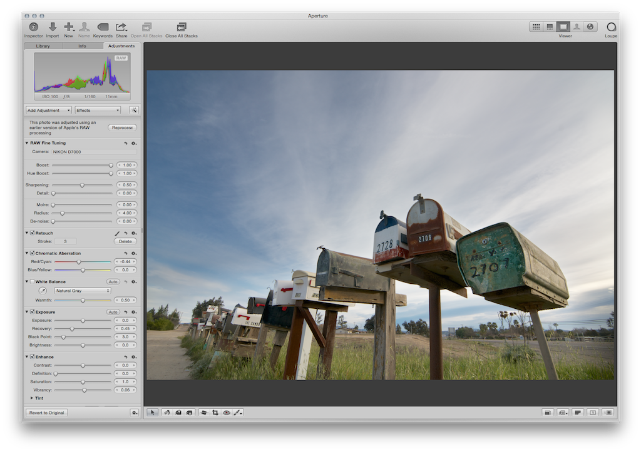Select the Viewer layout button

pyautogui.click(x=563, y=26)
